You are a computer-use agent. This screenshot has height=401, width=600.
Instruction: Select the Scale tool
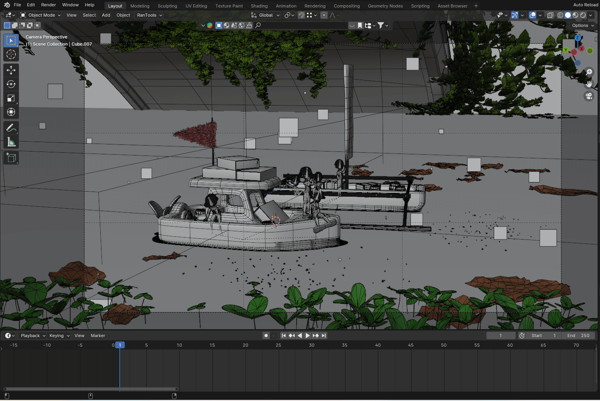11,98
